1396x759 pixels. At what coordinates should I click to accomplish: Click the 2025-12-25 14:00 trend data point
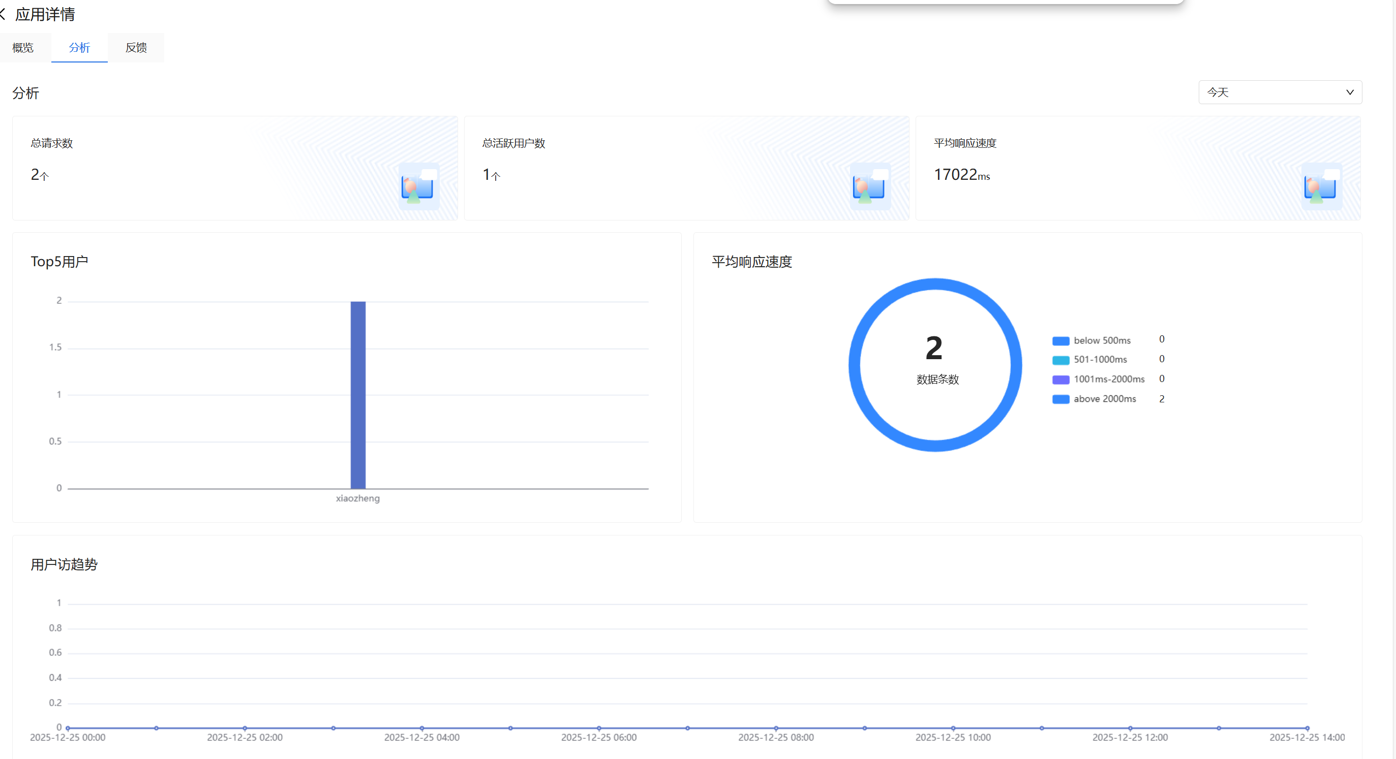click(1307, 728)
